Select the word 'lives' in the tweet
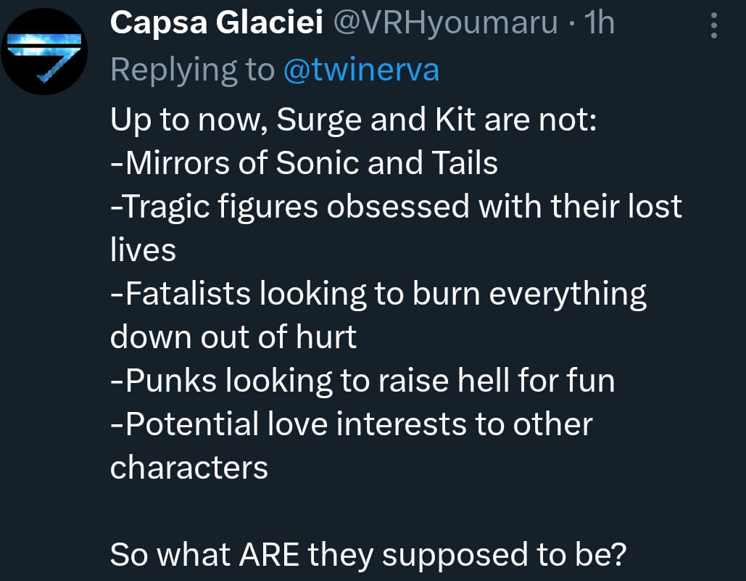The height and width of the screenshot is (581, 746). point(144,250)
